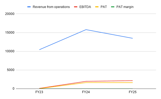161x99 pixels.
Task: Click the blue revenue line peak at FY24
Action: [x=86, y=30]
